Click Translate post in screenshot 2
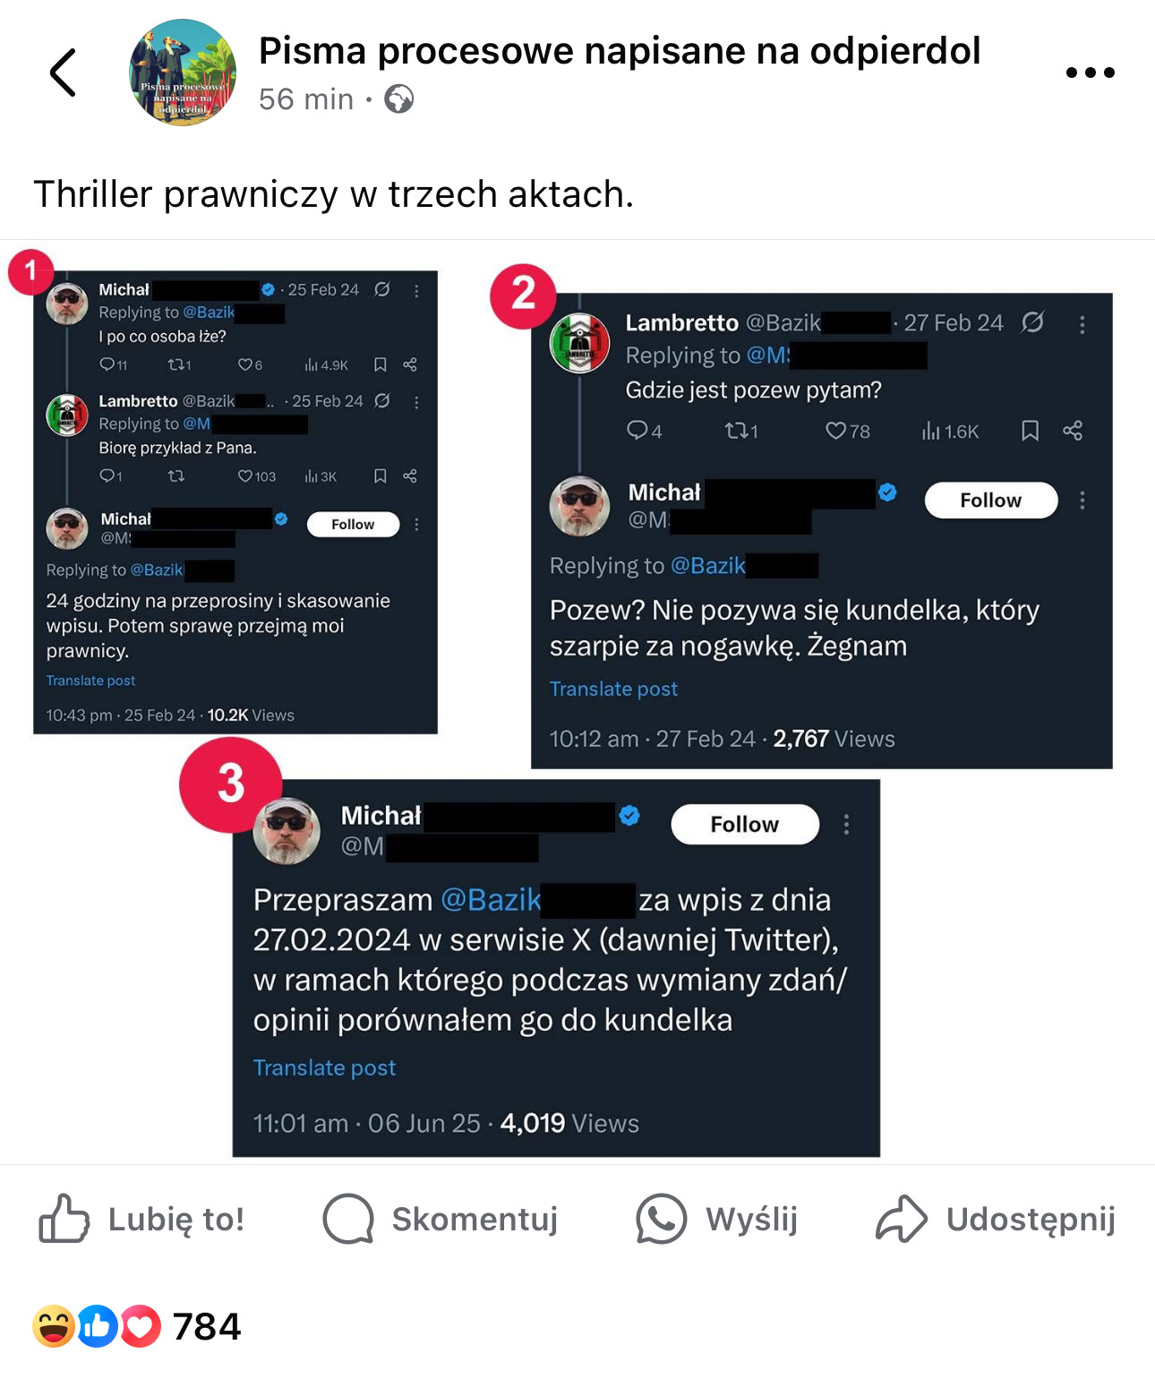This screenshot has width=1155, height=1379. click(613, 689)
